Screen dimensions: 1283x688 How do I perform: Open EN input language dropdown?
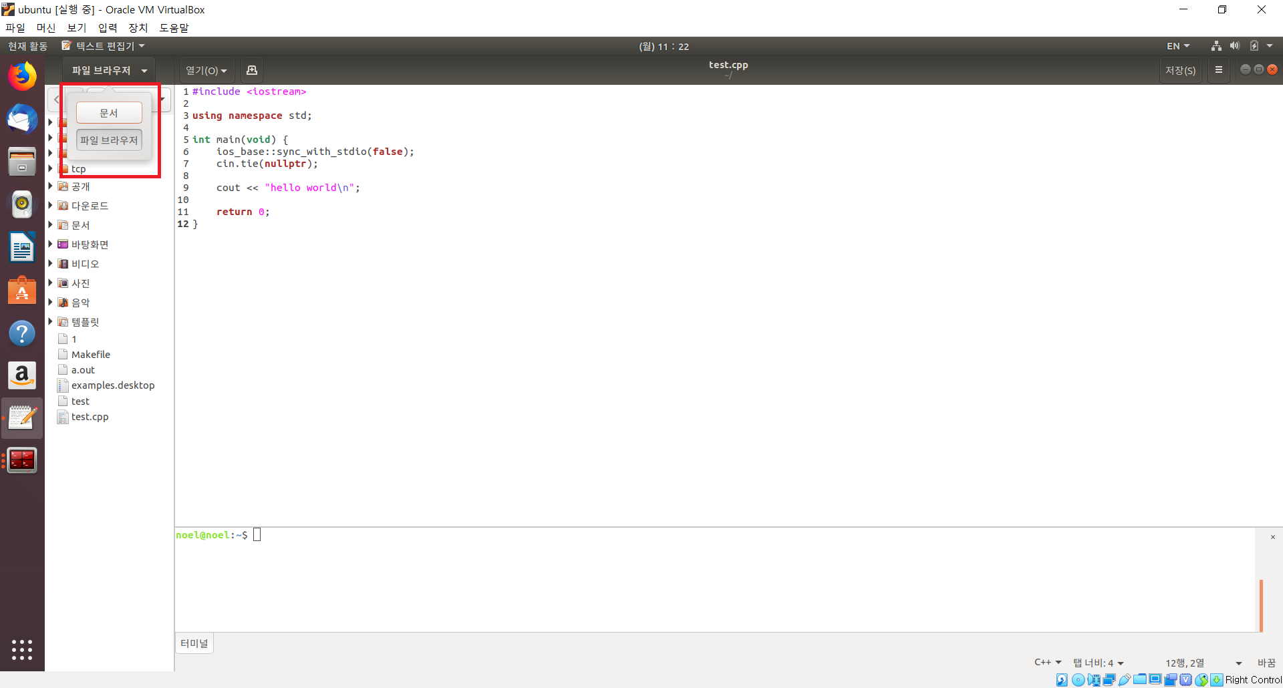coord(1178,46)
